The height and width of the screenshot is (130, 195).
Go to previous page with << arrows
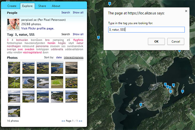click(x=63, y=121)
